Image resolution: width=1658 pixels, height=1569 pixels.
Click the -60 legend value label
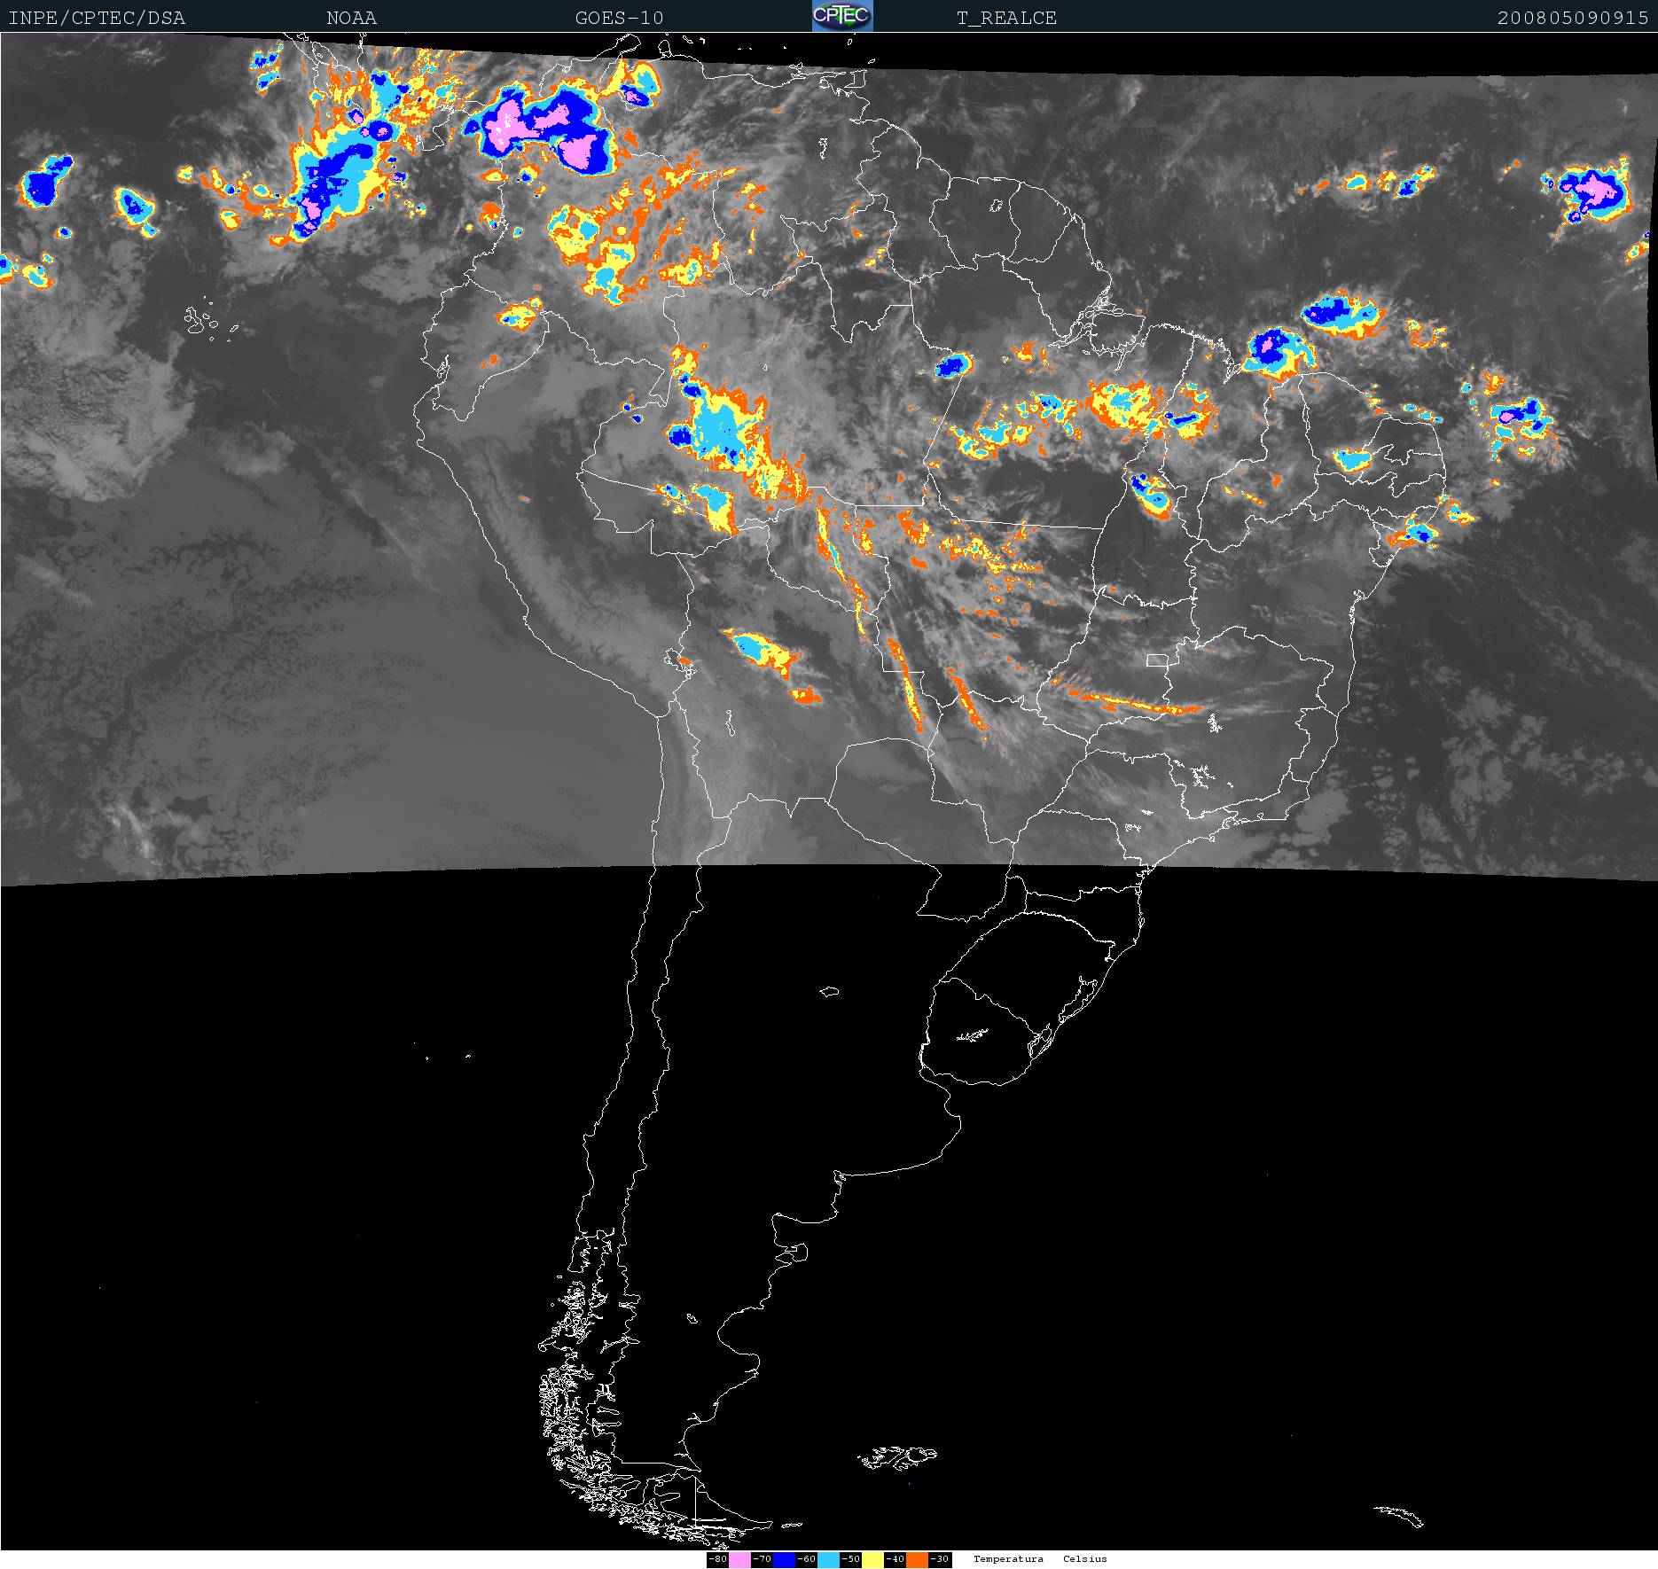(x=806, y=1559)
